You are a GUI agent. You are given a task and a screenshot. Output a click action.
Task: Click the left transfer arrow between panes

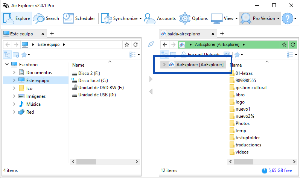click(x=151, y=91)
